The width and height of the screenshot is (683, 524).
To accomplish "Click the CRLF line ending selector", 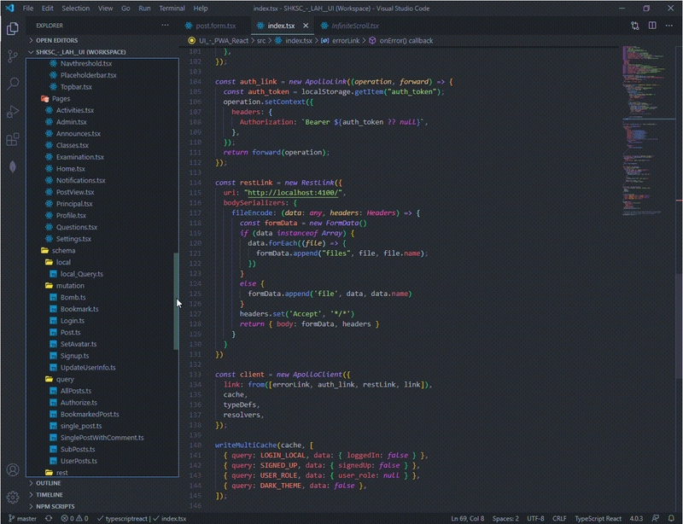I will click(x=559, y=518).
